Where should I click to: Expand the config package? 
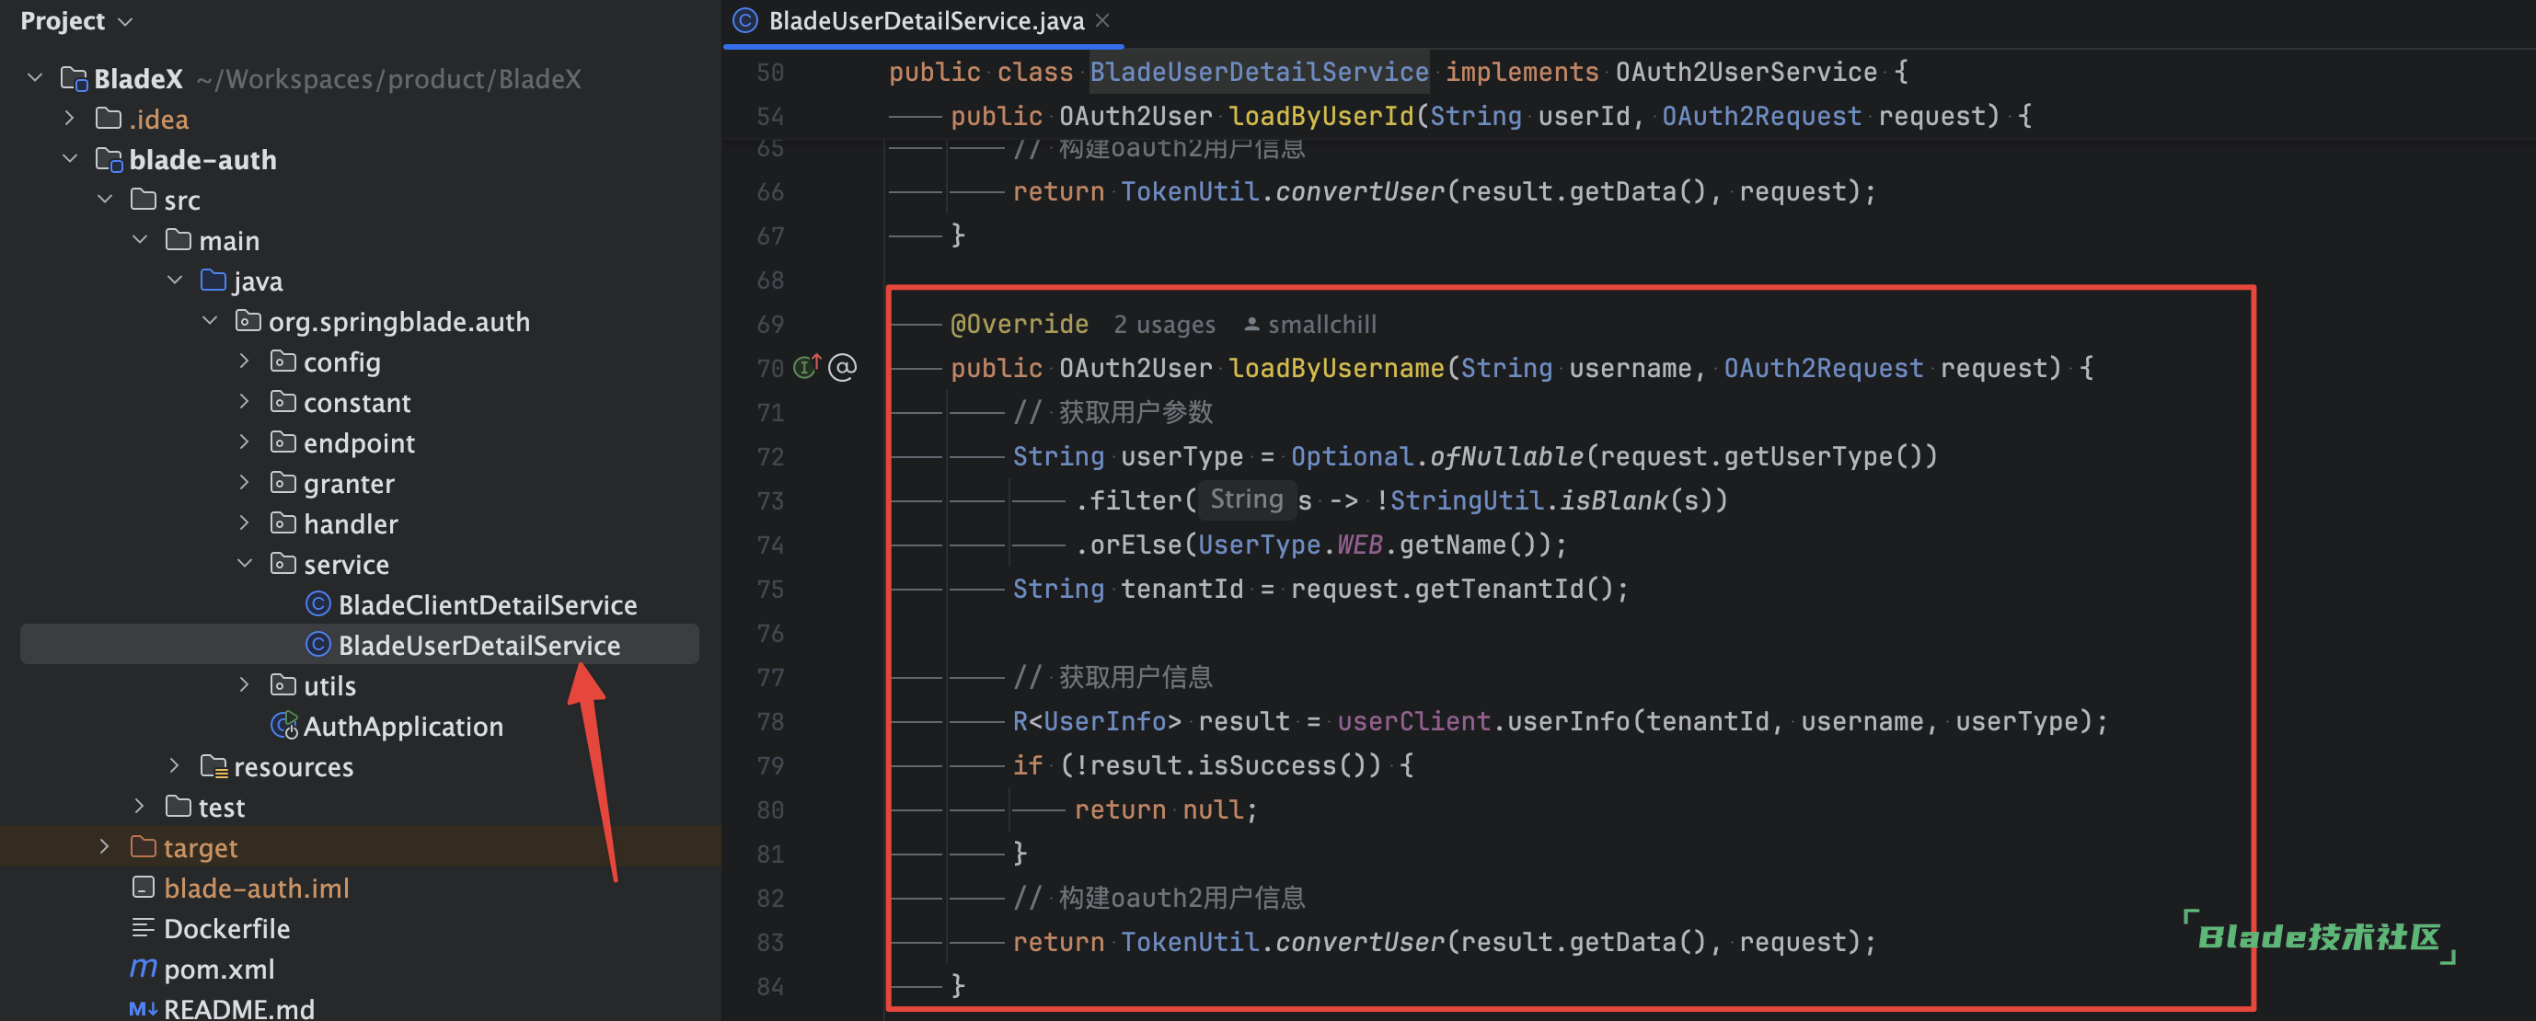pos(245,361)
